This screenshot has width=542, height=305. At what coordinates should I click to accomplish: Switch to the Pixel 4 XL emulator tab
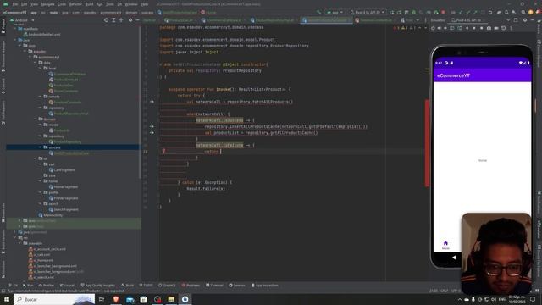pyautogui.click(x=468, y=20)
